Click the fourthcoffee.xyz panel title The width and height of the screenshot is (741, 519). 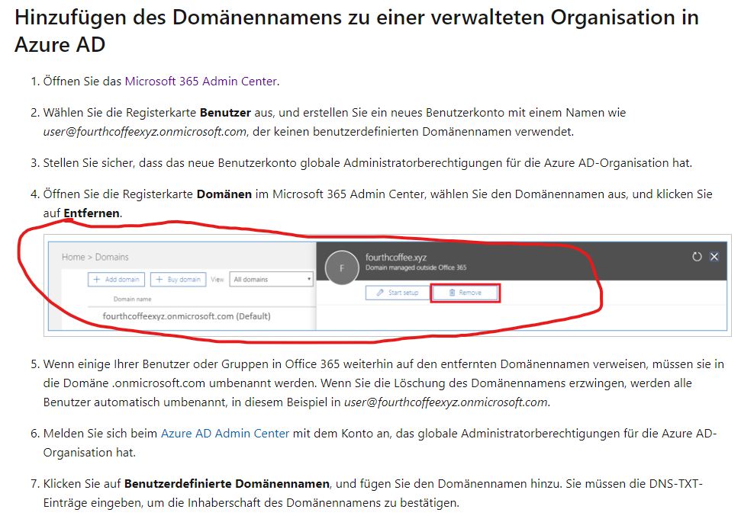coord(396,257)
